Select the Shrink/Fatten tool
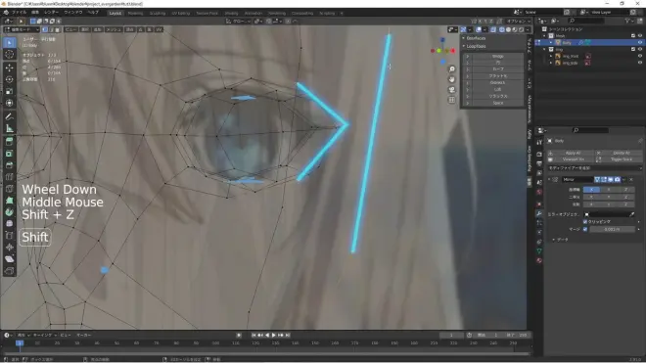646x363 pixels. point(10,248)
